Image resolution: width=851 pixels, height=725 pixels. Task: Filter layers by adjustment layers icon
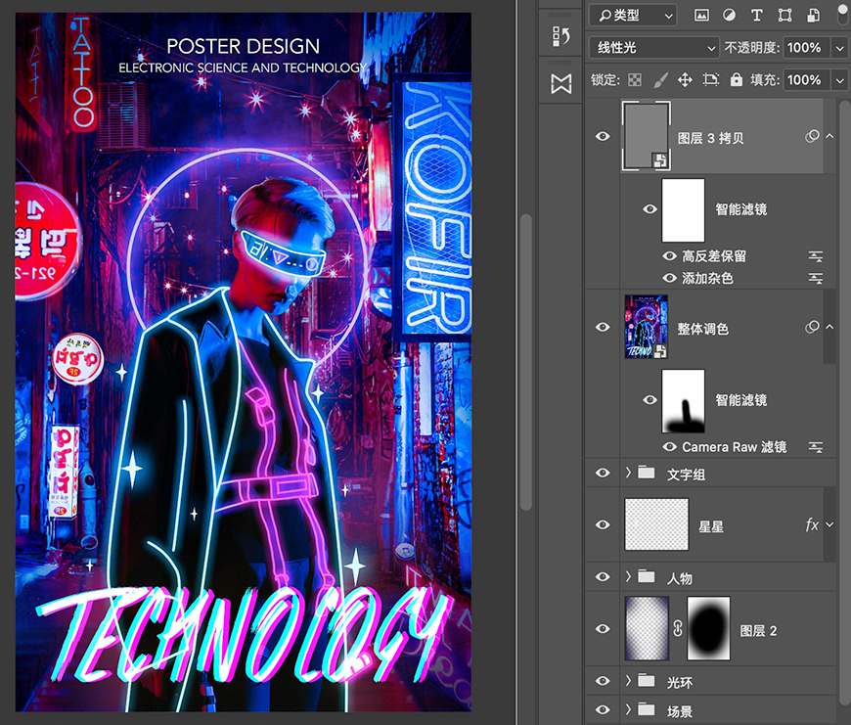(x=730, y=15)
